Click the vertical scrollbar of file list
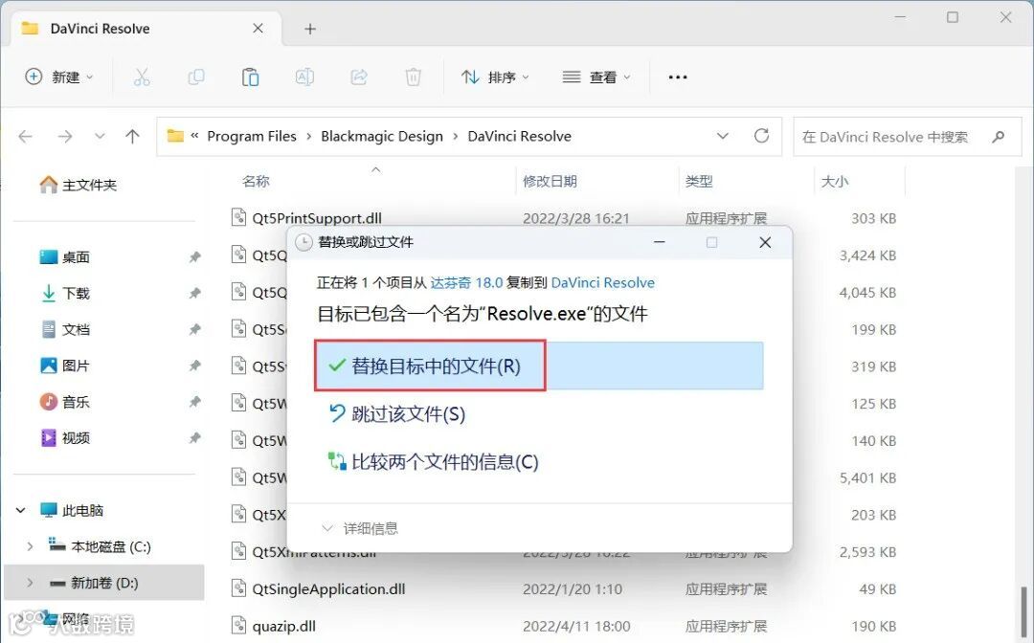The height and width of the screenshot is (643, 1034). point(1024,612)
